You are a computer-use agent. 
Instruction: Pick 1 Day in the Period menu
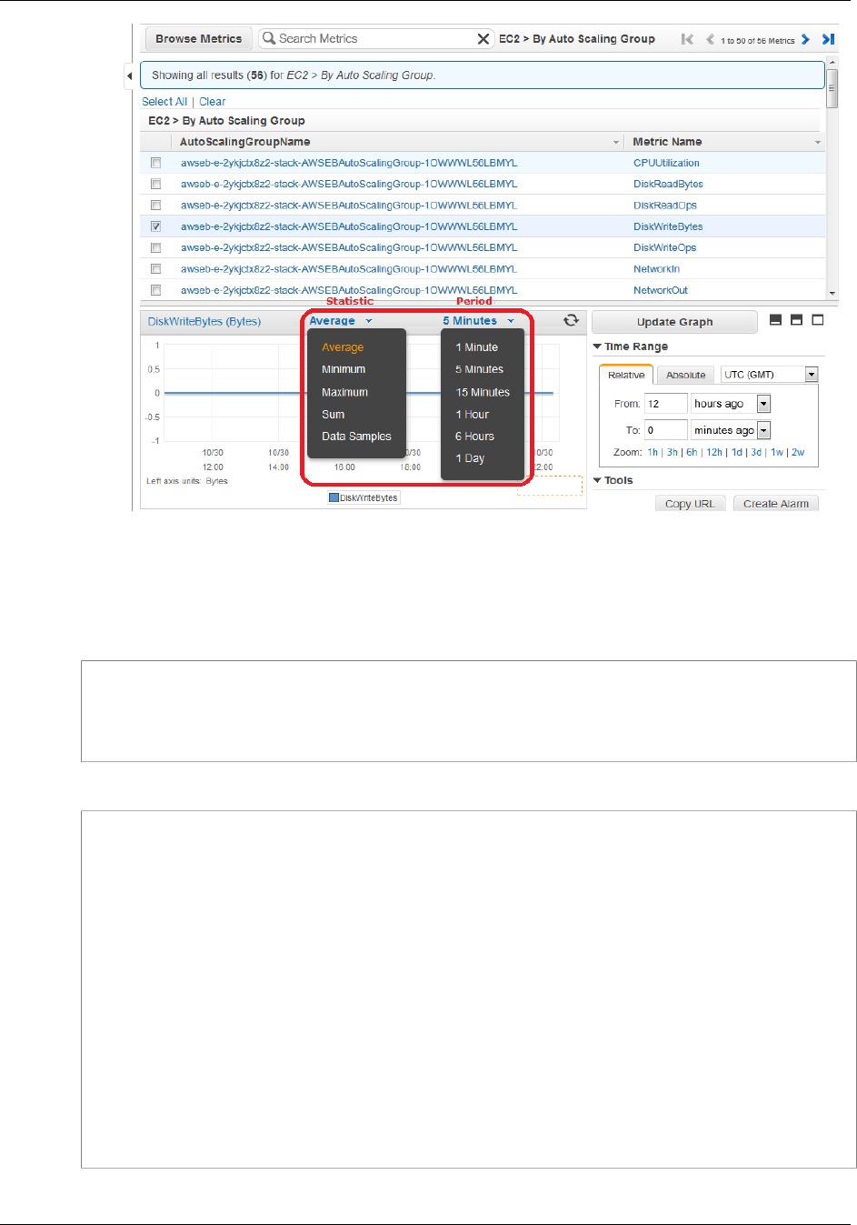point(470,458)
